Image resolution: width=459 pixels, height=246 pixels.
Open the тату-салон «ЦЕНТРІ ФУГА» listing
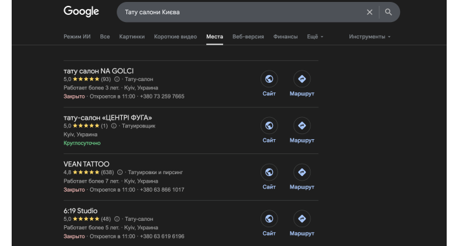coord(108,118)
